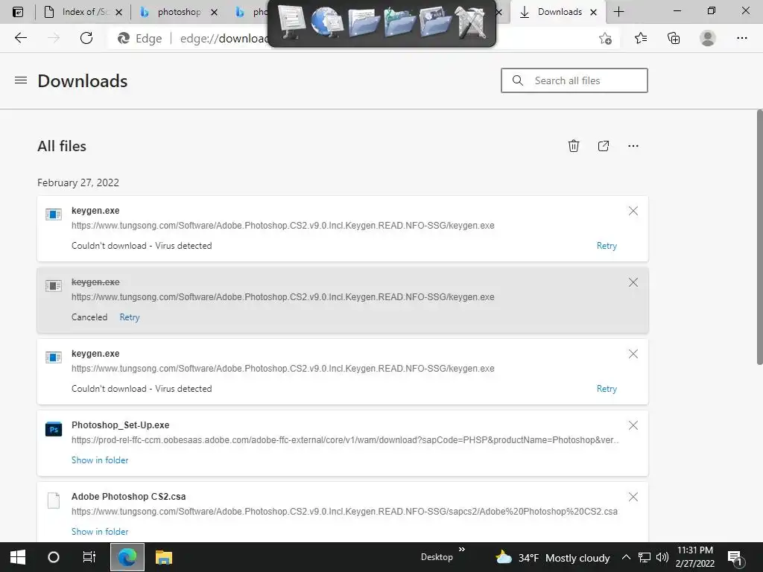Retry the first keygen.exe download

pos(607,246)
